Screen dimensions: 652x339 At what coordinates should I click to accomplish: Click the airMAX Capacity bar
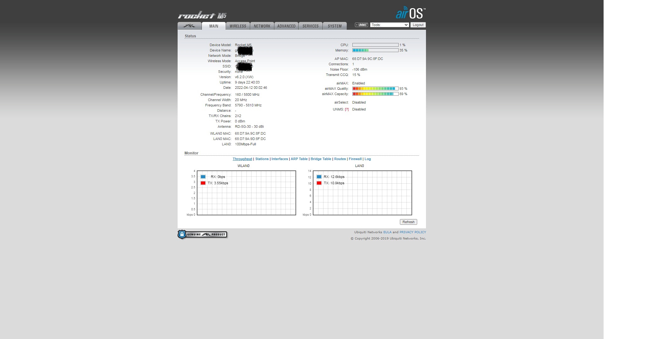tap(375, 94)
